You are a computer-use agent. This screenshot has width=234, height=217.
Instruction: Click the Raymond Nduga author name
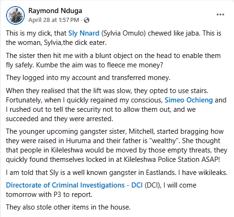pos(55,11)
